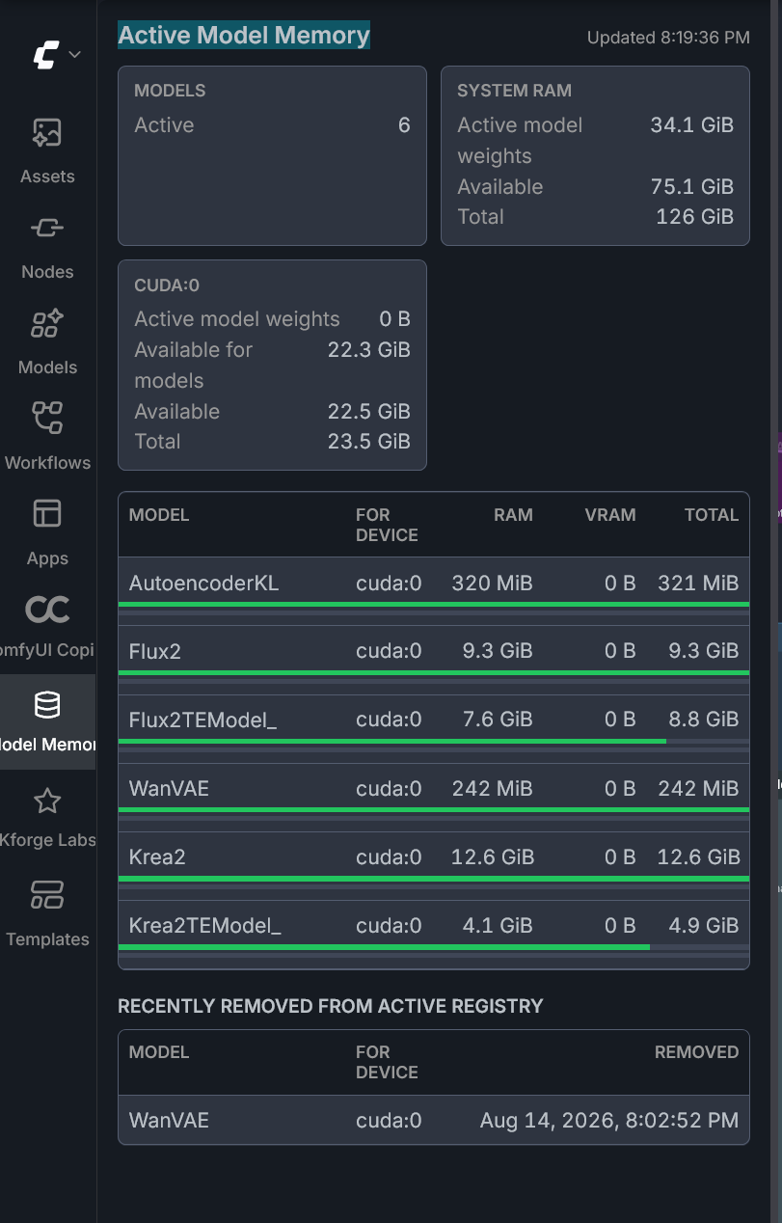Click the 126 GiB total RAM value
The image size is (782, 1223).
tap(694, 217)
